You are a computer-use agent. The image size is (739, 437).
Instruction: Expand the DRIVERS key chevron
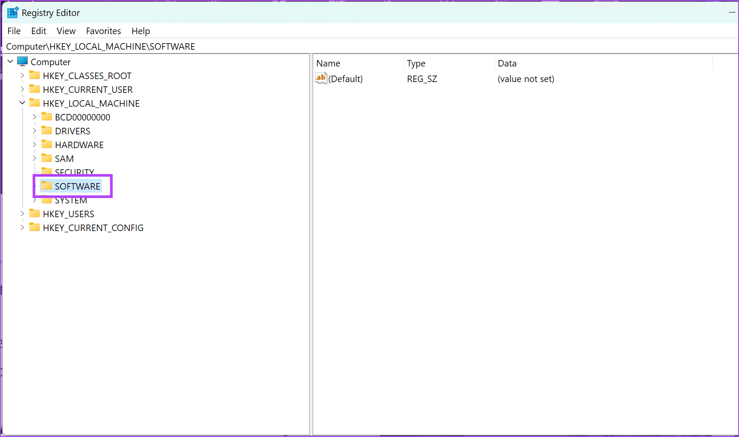click(x=35, y=131)
